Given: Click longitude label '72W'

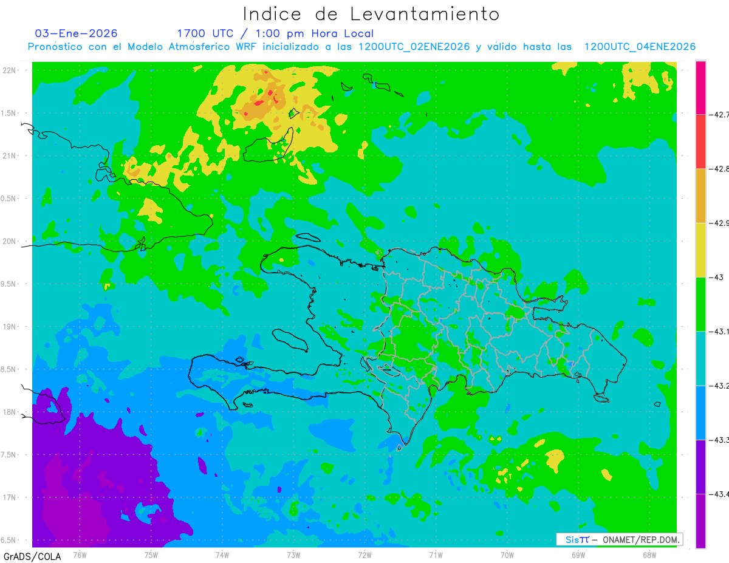Looking at the screenshot, I should coord(364,554).
